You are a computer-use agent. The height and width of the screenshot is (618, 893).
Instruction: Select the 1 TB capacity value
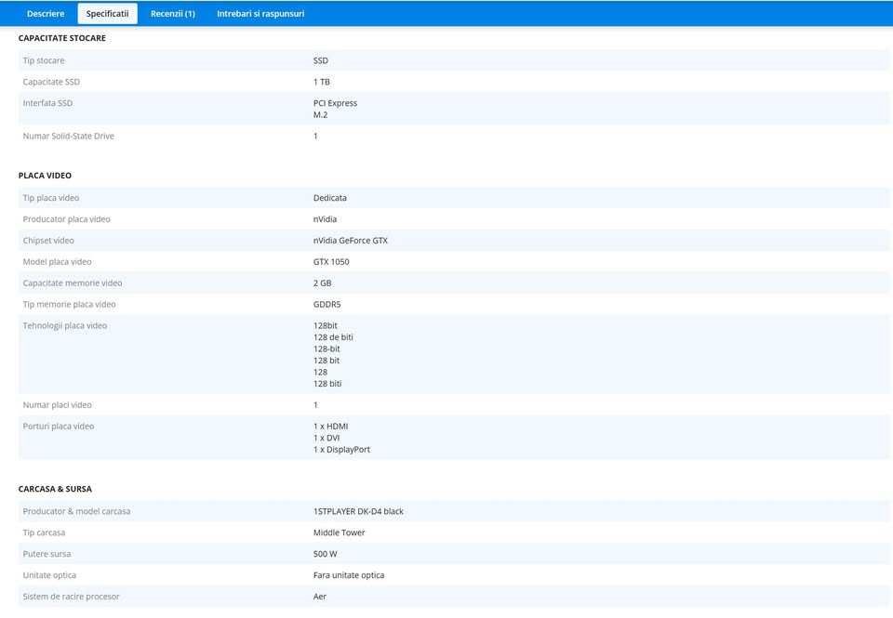pyautogui.click(x=321, y=82)
